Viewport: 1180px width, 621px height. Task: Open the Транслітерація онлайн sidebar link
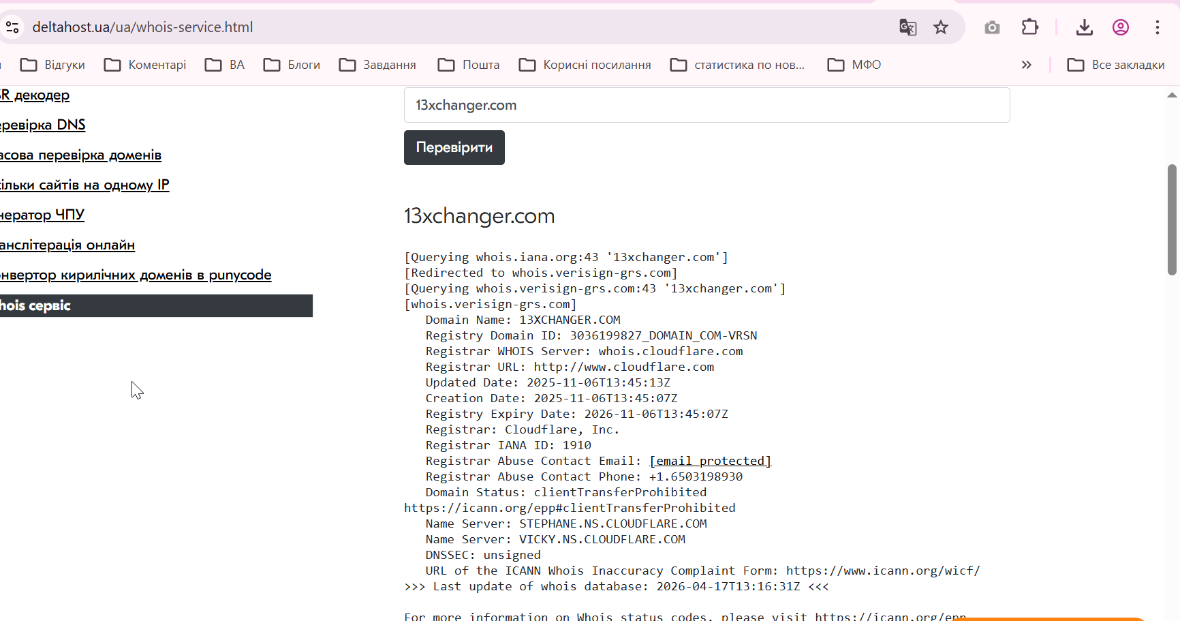(x=67, y=245)
